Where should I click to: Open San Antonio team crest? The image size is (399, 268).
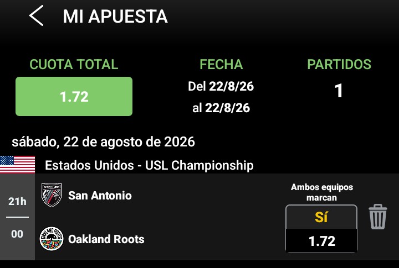coord(52,195)
